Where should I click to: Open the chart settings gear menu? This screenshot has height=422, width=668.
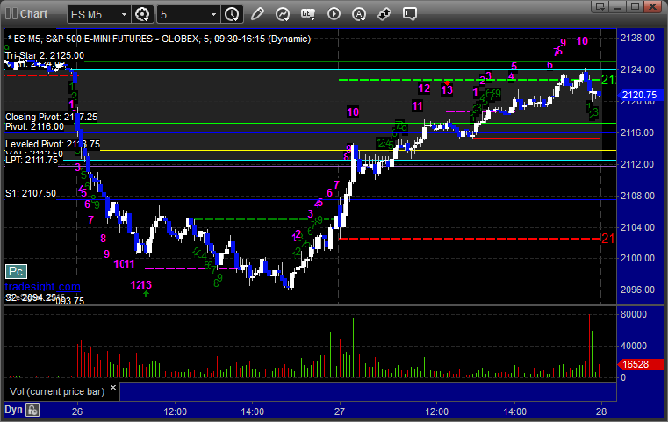pyautogui.click(x=142, y=14)
